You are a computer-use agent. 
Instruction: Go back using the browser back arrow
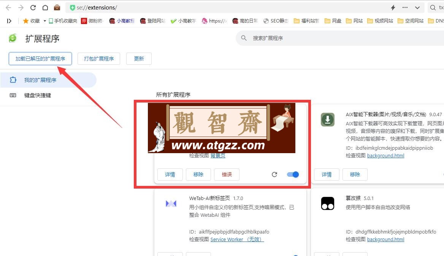coord(8,8)
